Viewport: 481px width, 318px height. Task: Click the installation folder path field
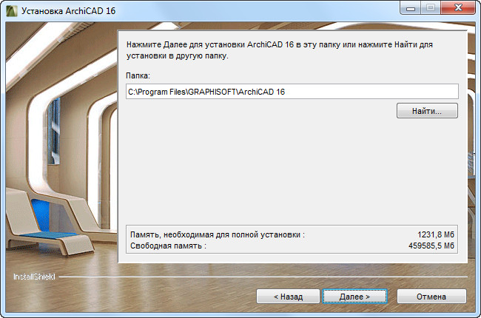click(x=292, y=92)
